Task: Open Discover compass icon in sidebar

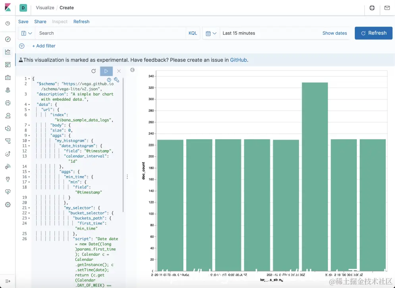Action: click(x=8, y=39)
